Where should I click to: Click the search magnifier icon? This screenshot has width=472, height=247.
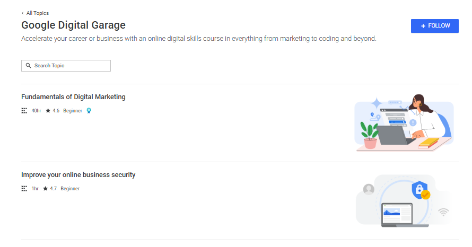29,66
